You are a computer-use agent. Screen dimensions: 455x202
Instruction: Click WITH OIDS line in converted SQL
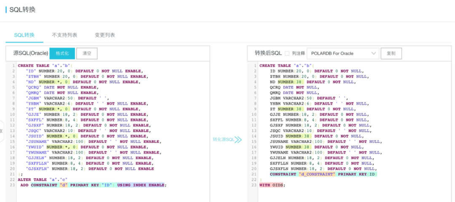272,185
